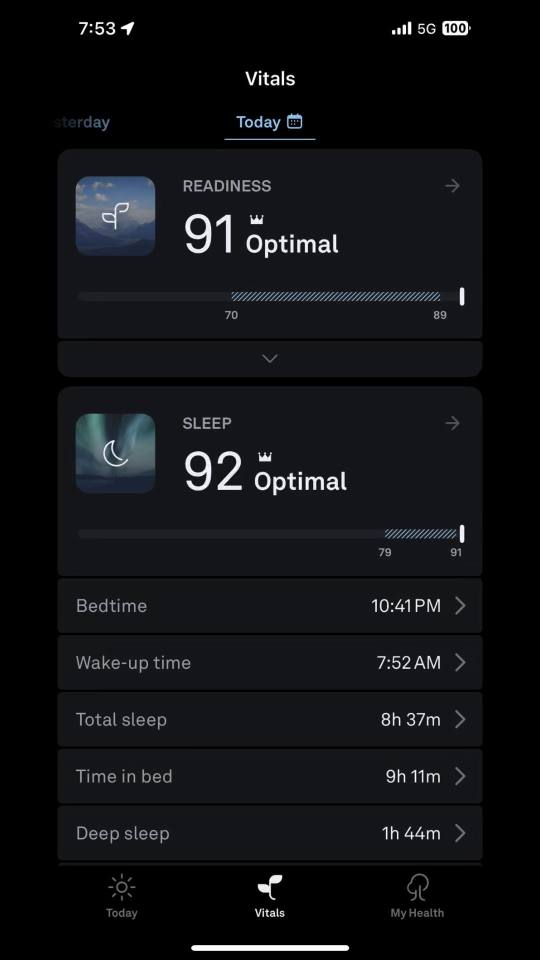Open the Time in bed row
The height and width of the screenshot is (960, 540).
(x=270, y=776)
